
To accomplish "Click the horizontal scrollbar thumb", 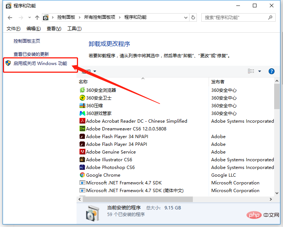I will pyautogui.click(x=138, y=199).
